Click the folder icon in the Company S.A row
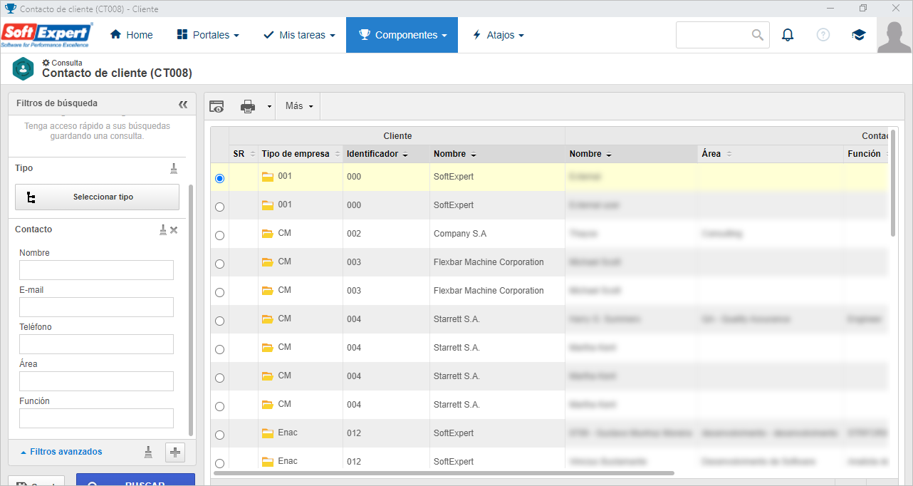Viewport: 913px width, 486px height. click(x=268, y=233)
